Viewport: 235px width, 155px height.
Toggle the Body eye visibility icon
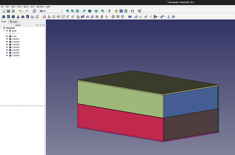tap(7, 31)
